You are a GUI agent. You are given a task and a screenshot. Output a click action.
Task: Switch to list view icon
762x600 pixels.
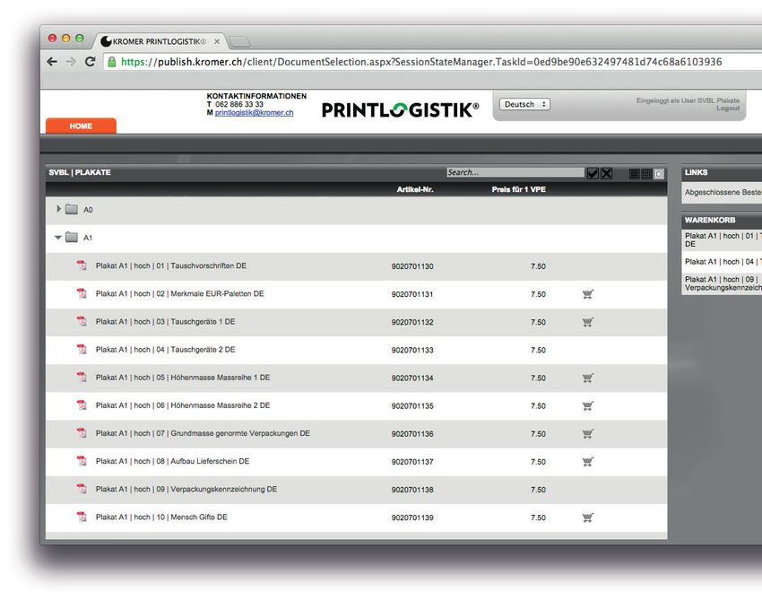coord(635,174)
